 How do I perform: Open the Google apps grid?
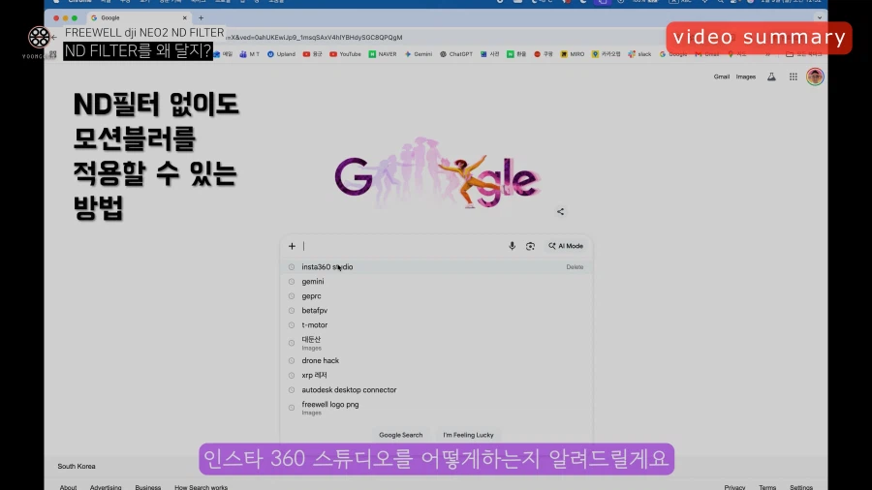(793, 77)
